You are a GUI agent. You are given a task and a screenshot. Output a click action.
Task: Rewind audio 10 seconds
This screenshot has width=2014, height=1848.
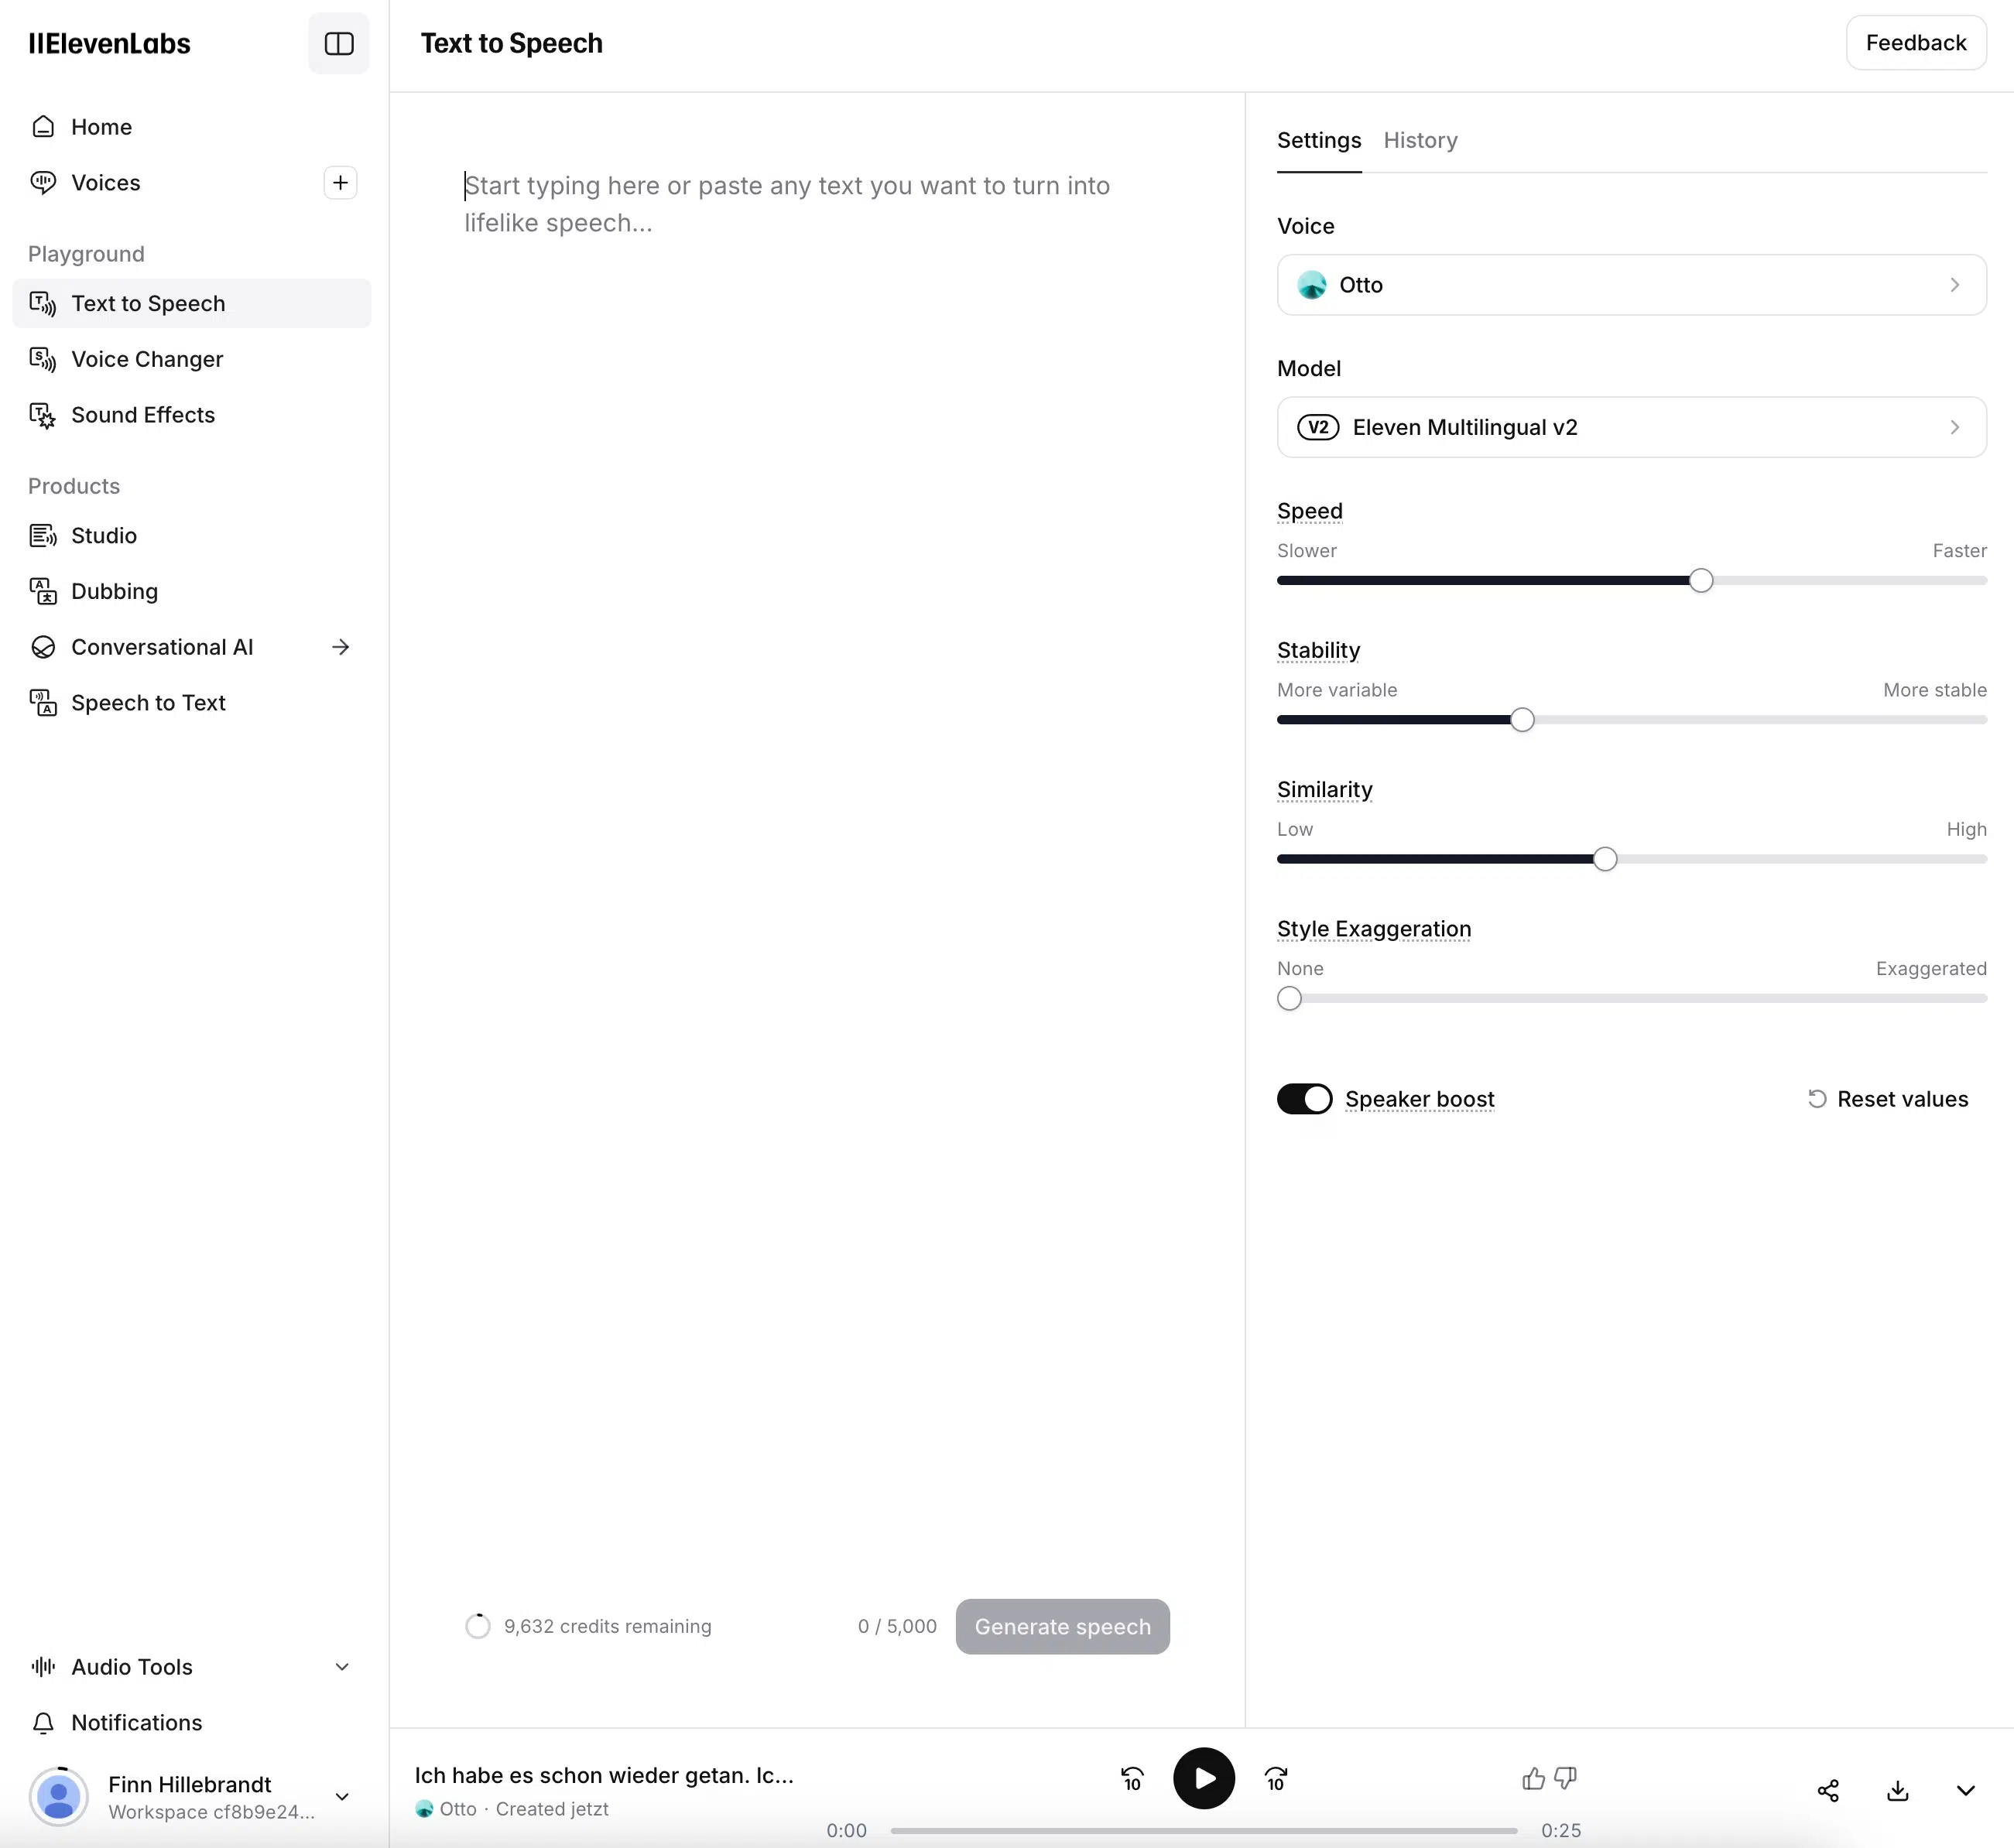pyautogui.click(x=1132, y=1778)
